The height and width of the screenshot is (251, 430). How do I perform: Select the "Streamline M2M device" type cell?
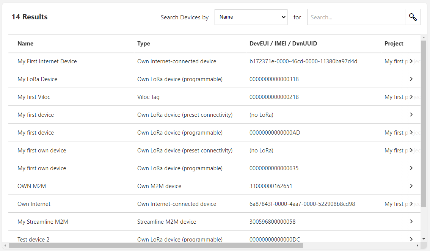[x=167, y=222]
